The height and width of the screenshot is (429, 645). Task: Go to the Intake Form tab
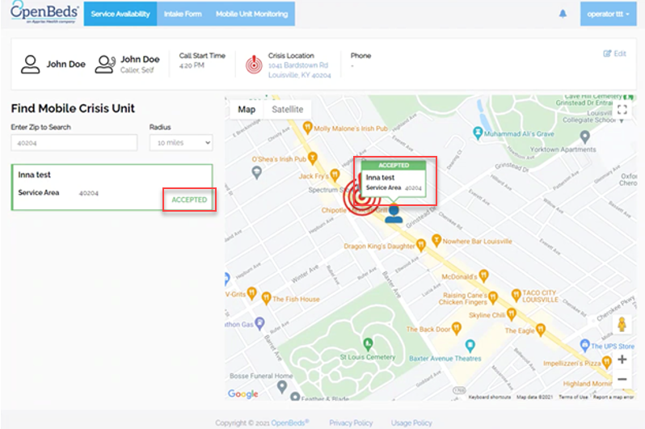[182, 14]
